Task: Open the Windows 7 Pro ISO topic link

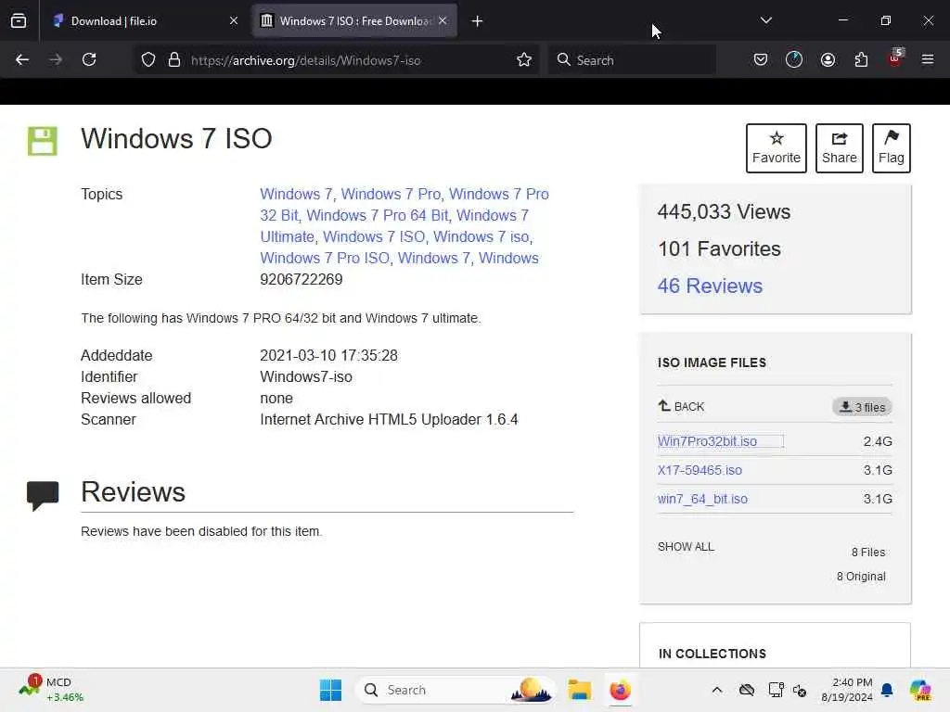Action: point(325,258)
